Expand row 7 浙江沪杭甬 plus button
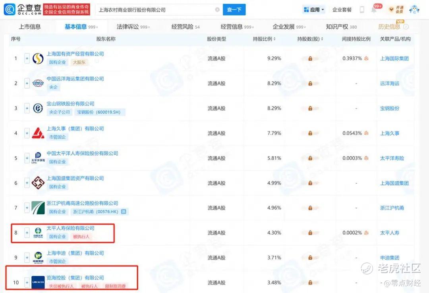Image resolution: width=429 pixels, height=293 pixels. pos(27,208)
